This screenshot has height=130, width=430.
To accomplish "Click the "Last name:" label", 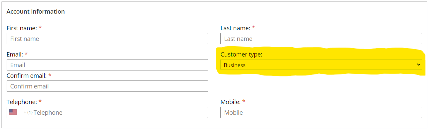I will tap(235, 28).
